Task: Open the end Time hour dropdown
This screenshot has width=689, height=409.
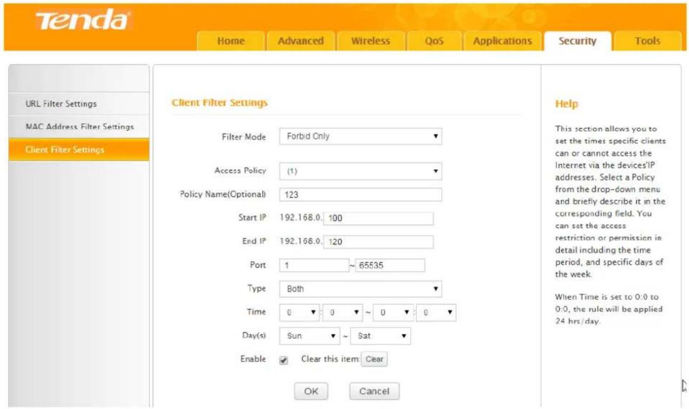Action: pyautogui.click(x=393, y=312)
